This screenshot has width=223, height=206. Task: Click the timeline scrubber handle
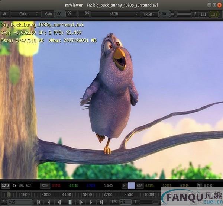click(x=9, y=194)
